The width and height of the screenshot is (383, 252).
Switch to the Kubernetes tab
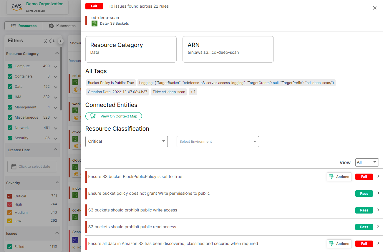[62, 26]
